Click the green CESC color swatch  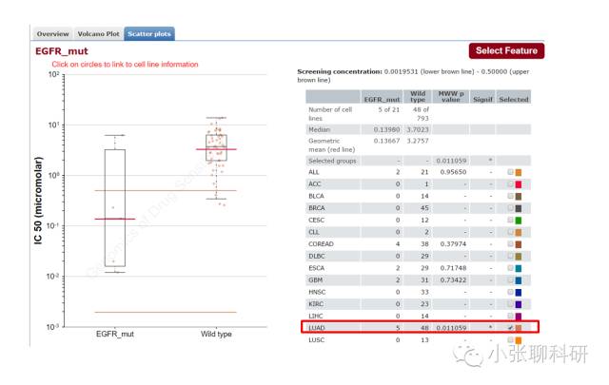click(x=518, y=221)
